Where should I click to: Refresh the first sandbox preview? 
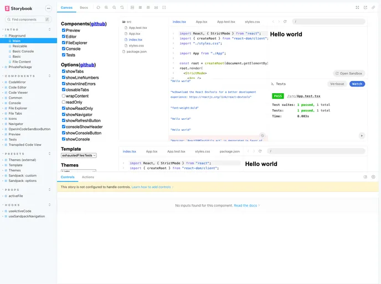285,22
